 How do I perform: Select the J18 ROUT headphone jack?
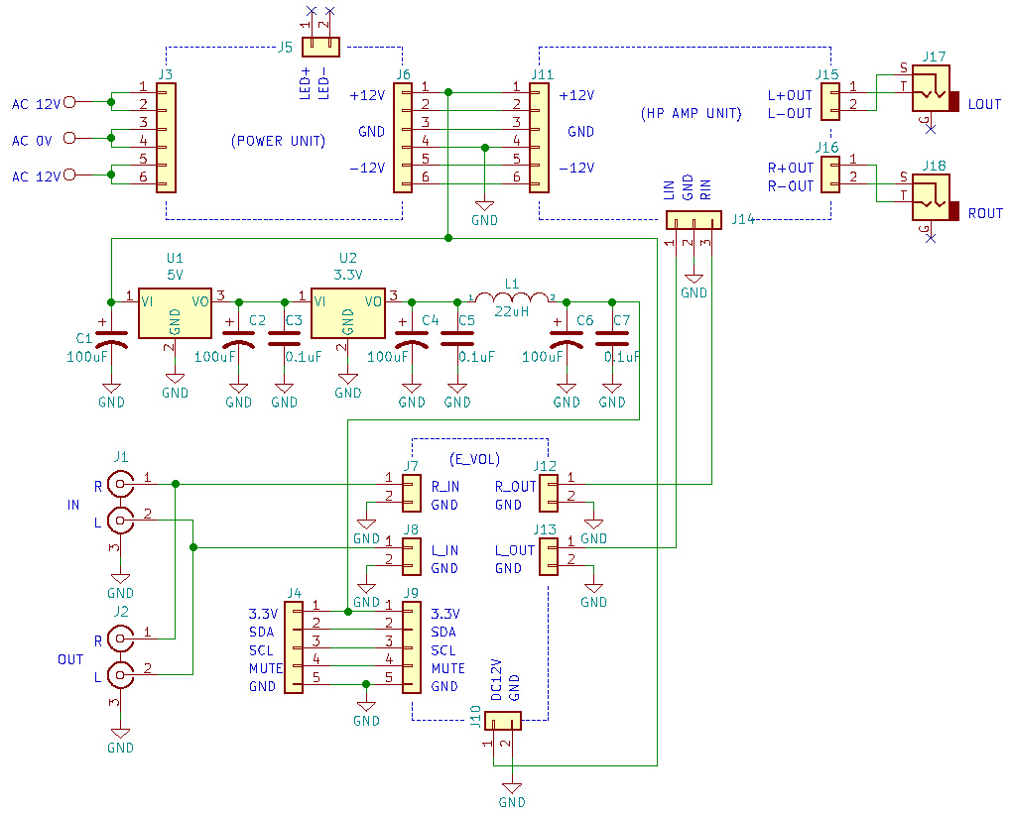click(931, 199)
